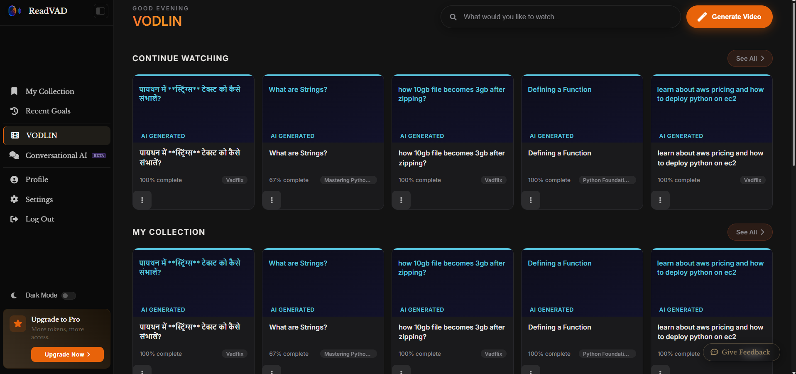796x374 pixels.
Task: Open 'What are Strings?' thumbnail in My Collection
Action: tap(323, 283)
